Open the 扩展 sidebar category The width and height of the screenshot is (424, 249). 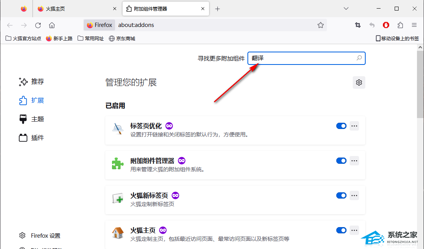pos(31,100)
